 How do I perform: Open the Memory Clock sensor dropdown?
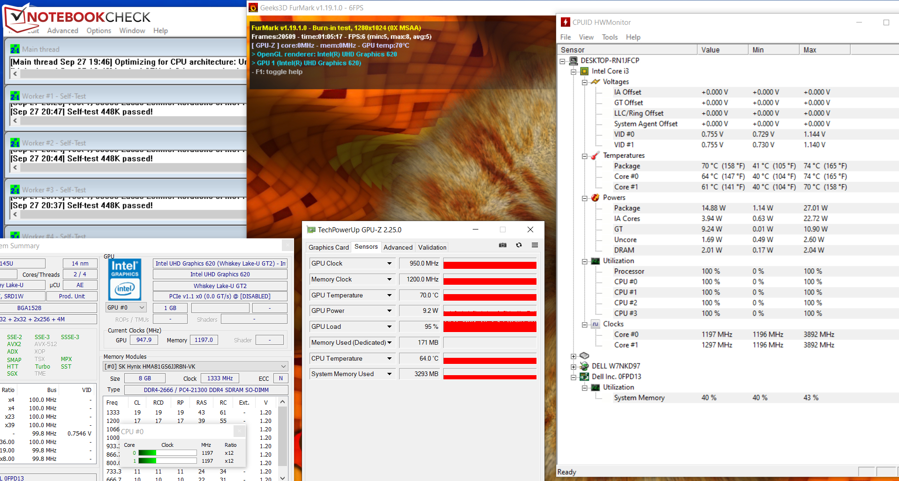pyautogui.click(x=389, y=280)
